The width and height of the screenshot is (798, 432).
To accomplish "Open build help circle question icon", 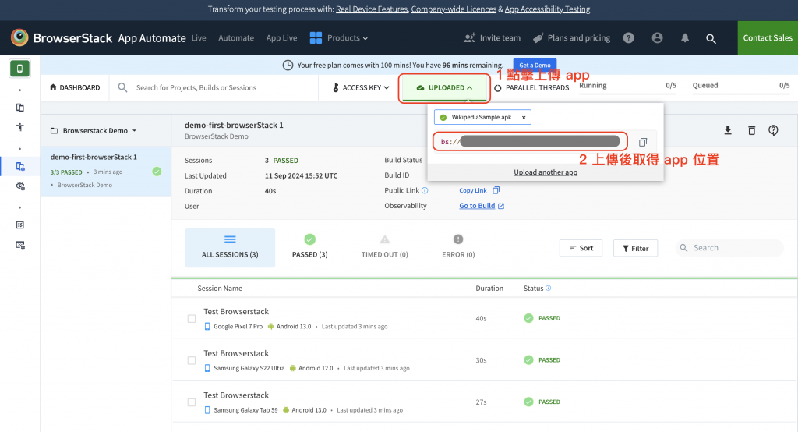I will click(x=773, y=130).
